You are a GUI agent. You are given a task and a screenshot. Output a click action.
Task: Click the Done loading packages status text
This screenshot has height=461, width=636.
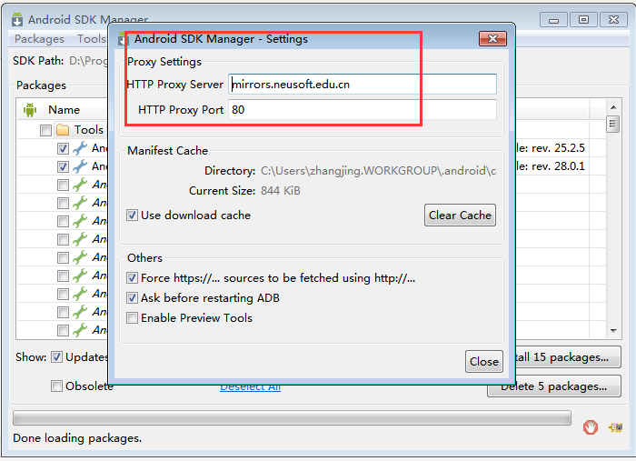tap(77, 438)
